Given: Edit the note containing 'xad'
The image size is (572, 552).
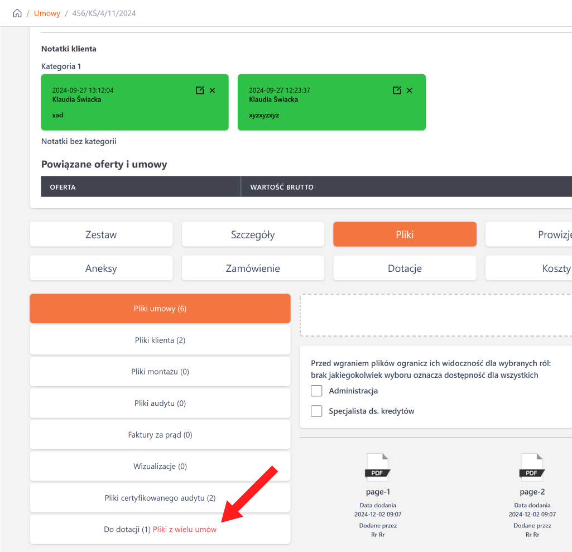Looking at the screenshot, I should click(200, 90).
